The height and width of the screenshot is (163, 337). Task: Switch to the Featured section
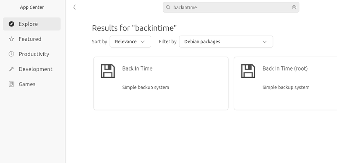(x=30, y=39)
